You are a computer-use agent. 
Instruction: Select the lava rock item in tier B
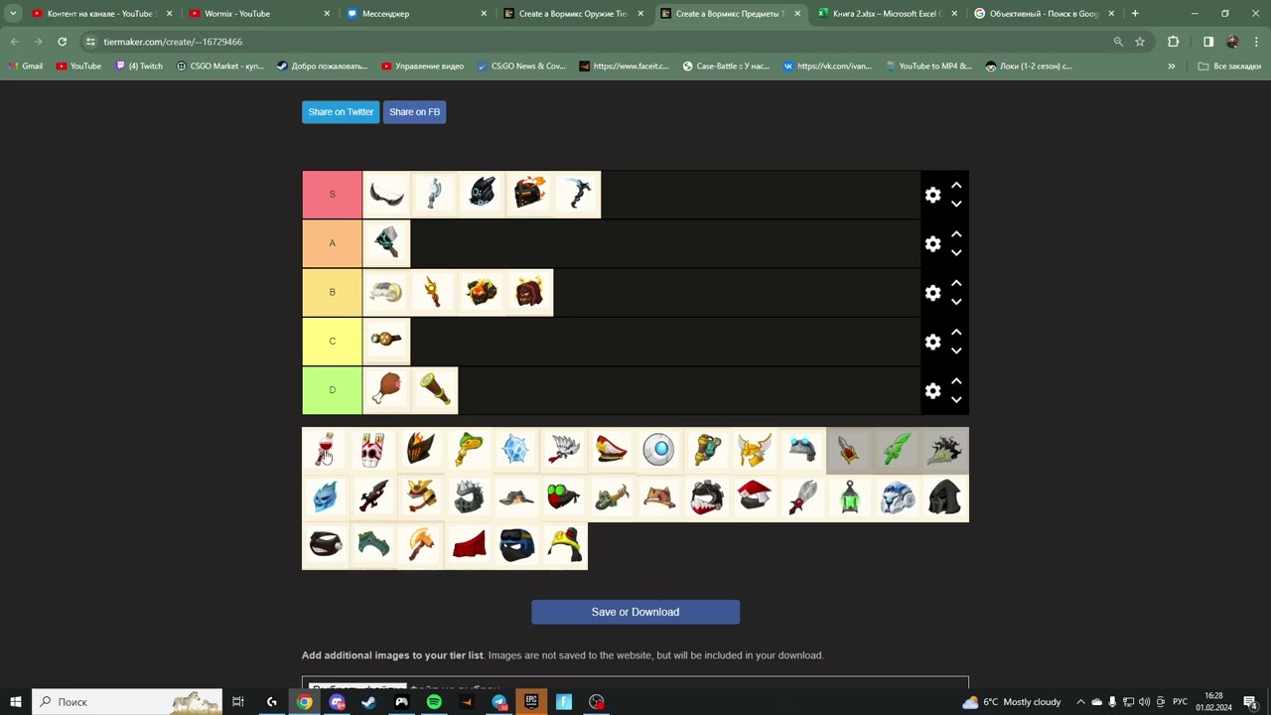click(x=482, y=292)
